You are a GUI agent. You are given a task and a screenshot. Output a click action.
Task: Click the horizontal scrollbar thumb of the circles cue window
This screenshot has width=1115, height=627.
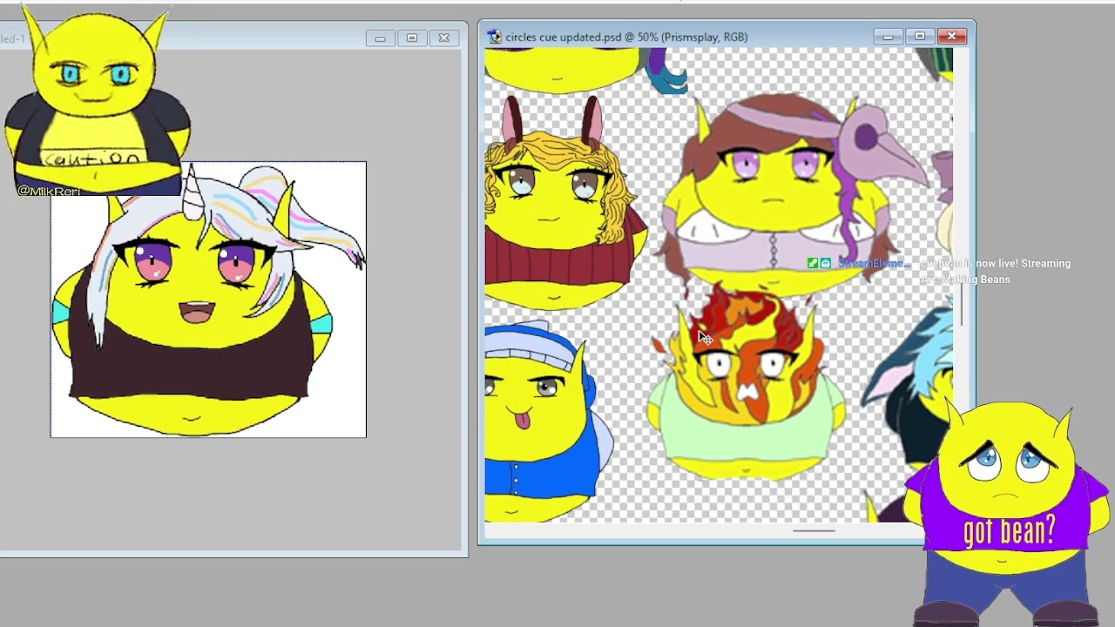(814, 530)
